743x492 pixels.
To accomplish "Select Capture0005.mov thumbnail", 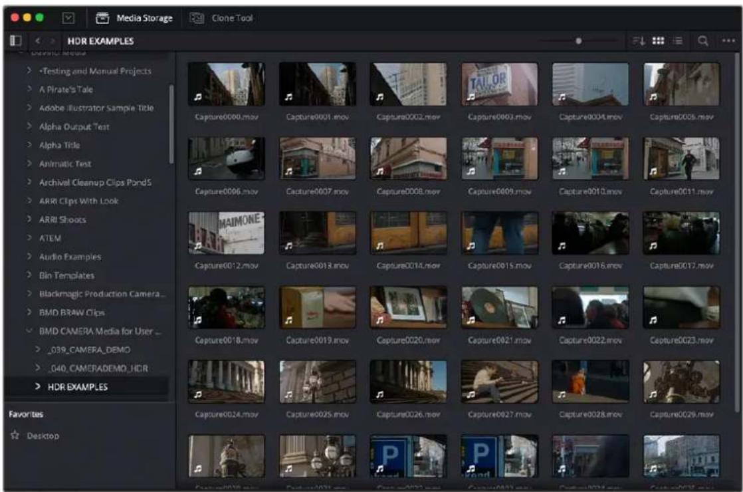I will [681, 84].
